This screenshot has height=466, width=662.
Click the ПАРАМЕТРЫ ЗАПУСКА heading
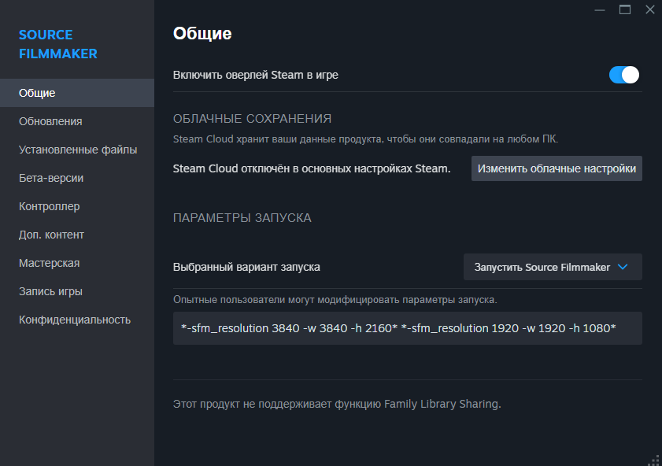click(x=242, y=218)
